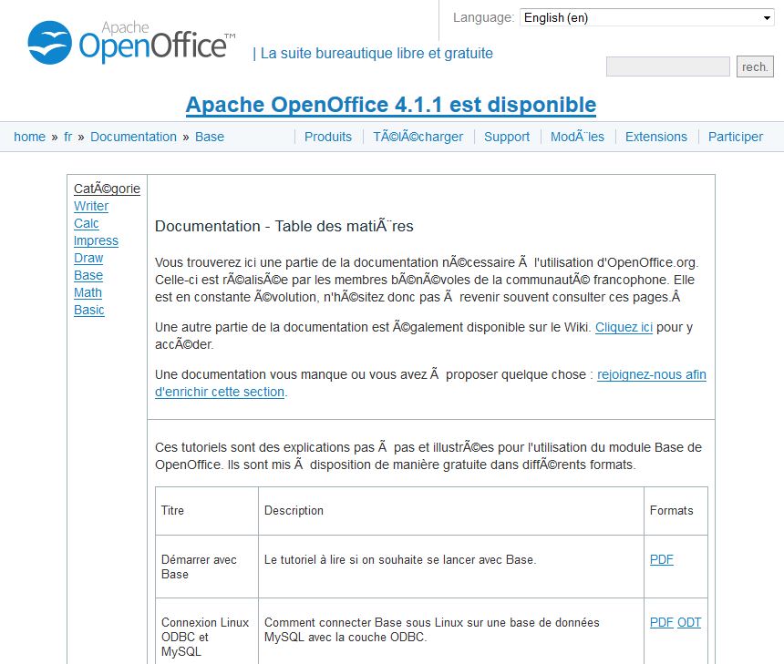784x664 pixels.
Task: Follow rejoignez-nous afin d'enrichir cette section link
Action: tap(652, 374)
